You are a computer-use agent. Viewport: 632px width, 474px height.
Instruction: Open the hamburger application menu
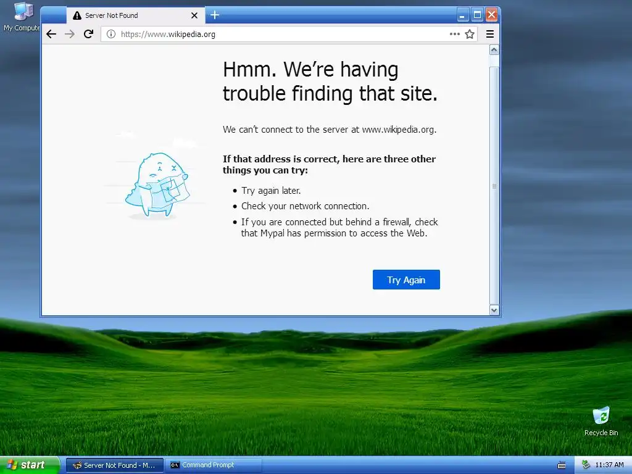pos(489,35)
